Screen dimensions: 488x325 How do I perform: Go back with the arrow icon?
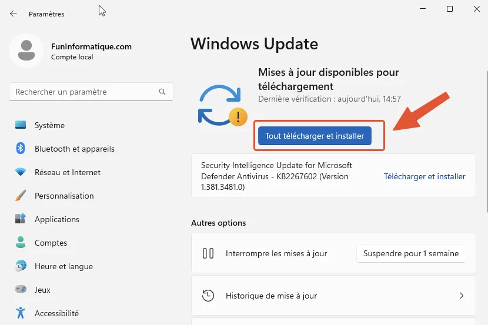pos(14,14)
